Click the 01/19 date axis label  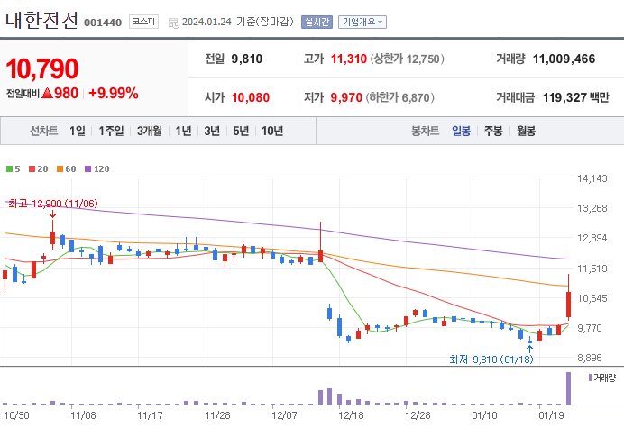551,415
